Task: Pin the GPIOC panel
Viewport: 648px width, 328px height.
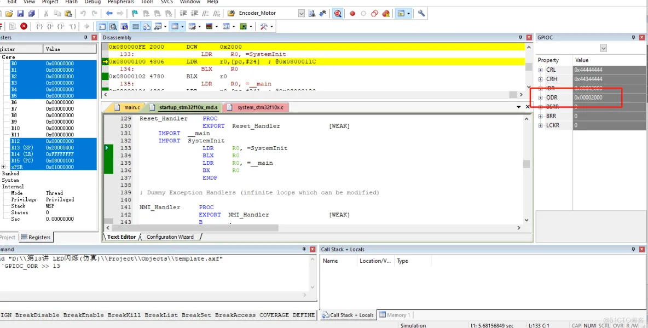Action: [x=633, y=38]
